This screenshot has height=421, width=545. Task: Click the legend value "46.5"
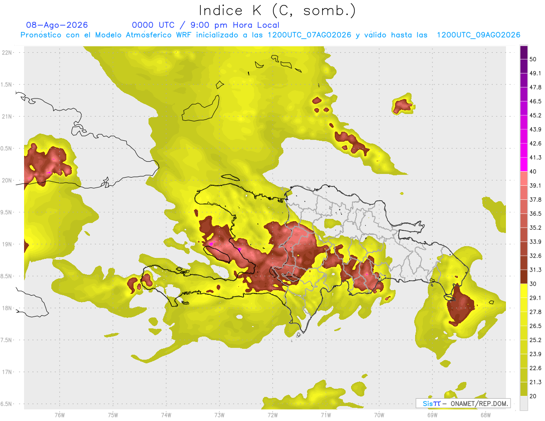click(x=535, y=101)
